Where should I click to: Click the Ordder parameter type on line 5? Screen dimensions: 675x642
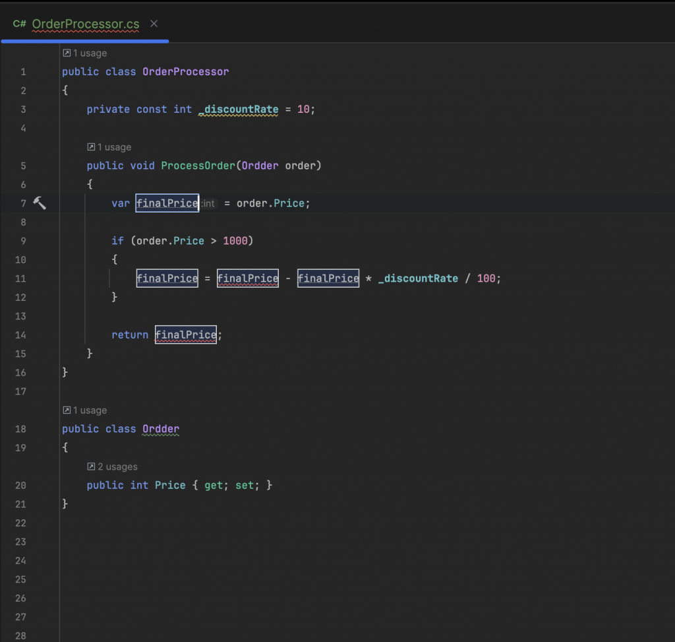(260, 166)
